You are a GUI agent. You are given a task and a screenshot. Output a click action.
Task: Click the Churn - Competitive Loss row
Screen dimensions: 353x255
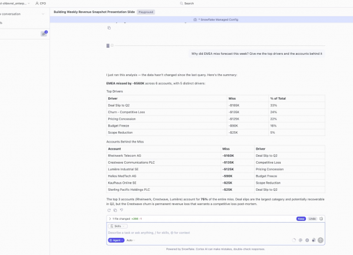216,112
